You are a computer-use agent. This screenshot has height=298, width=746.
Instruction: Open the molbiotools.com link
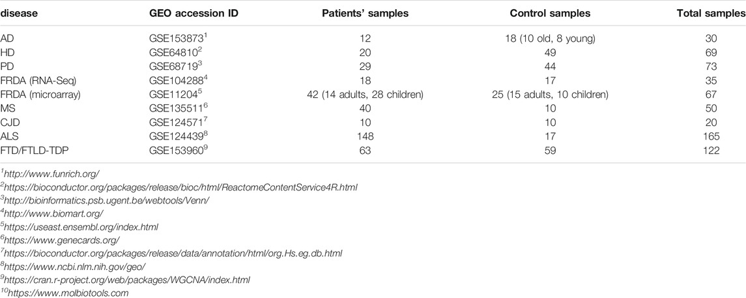(65, 293)
